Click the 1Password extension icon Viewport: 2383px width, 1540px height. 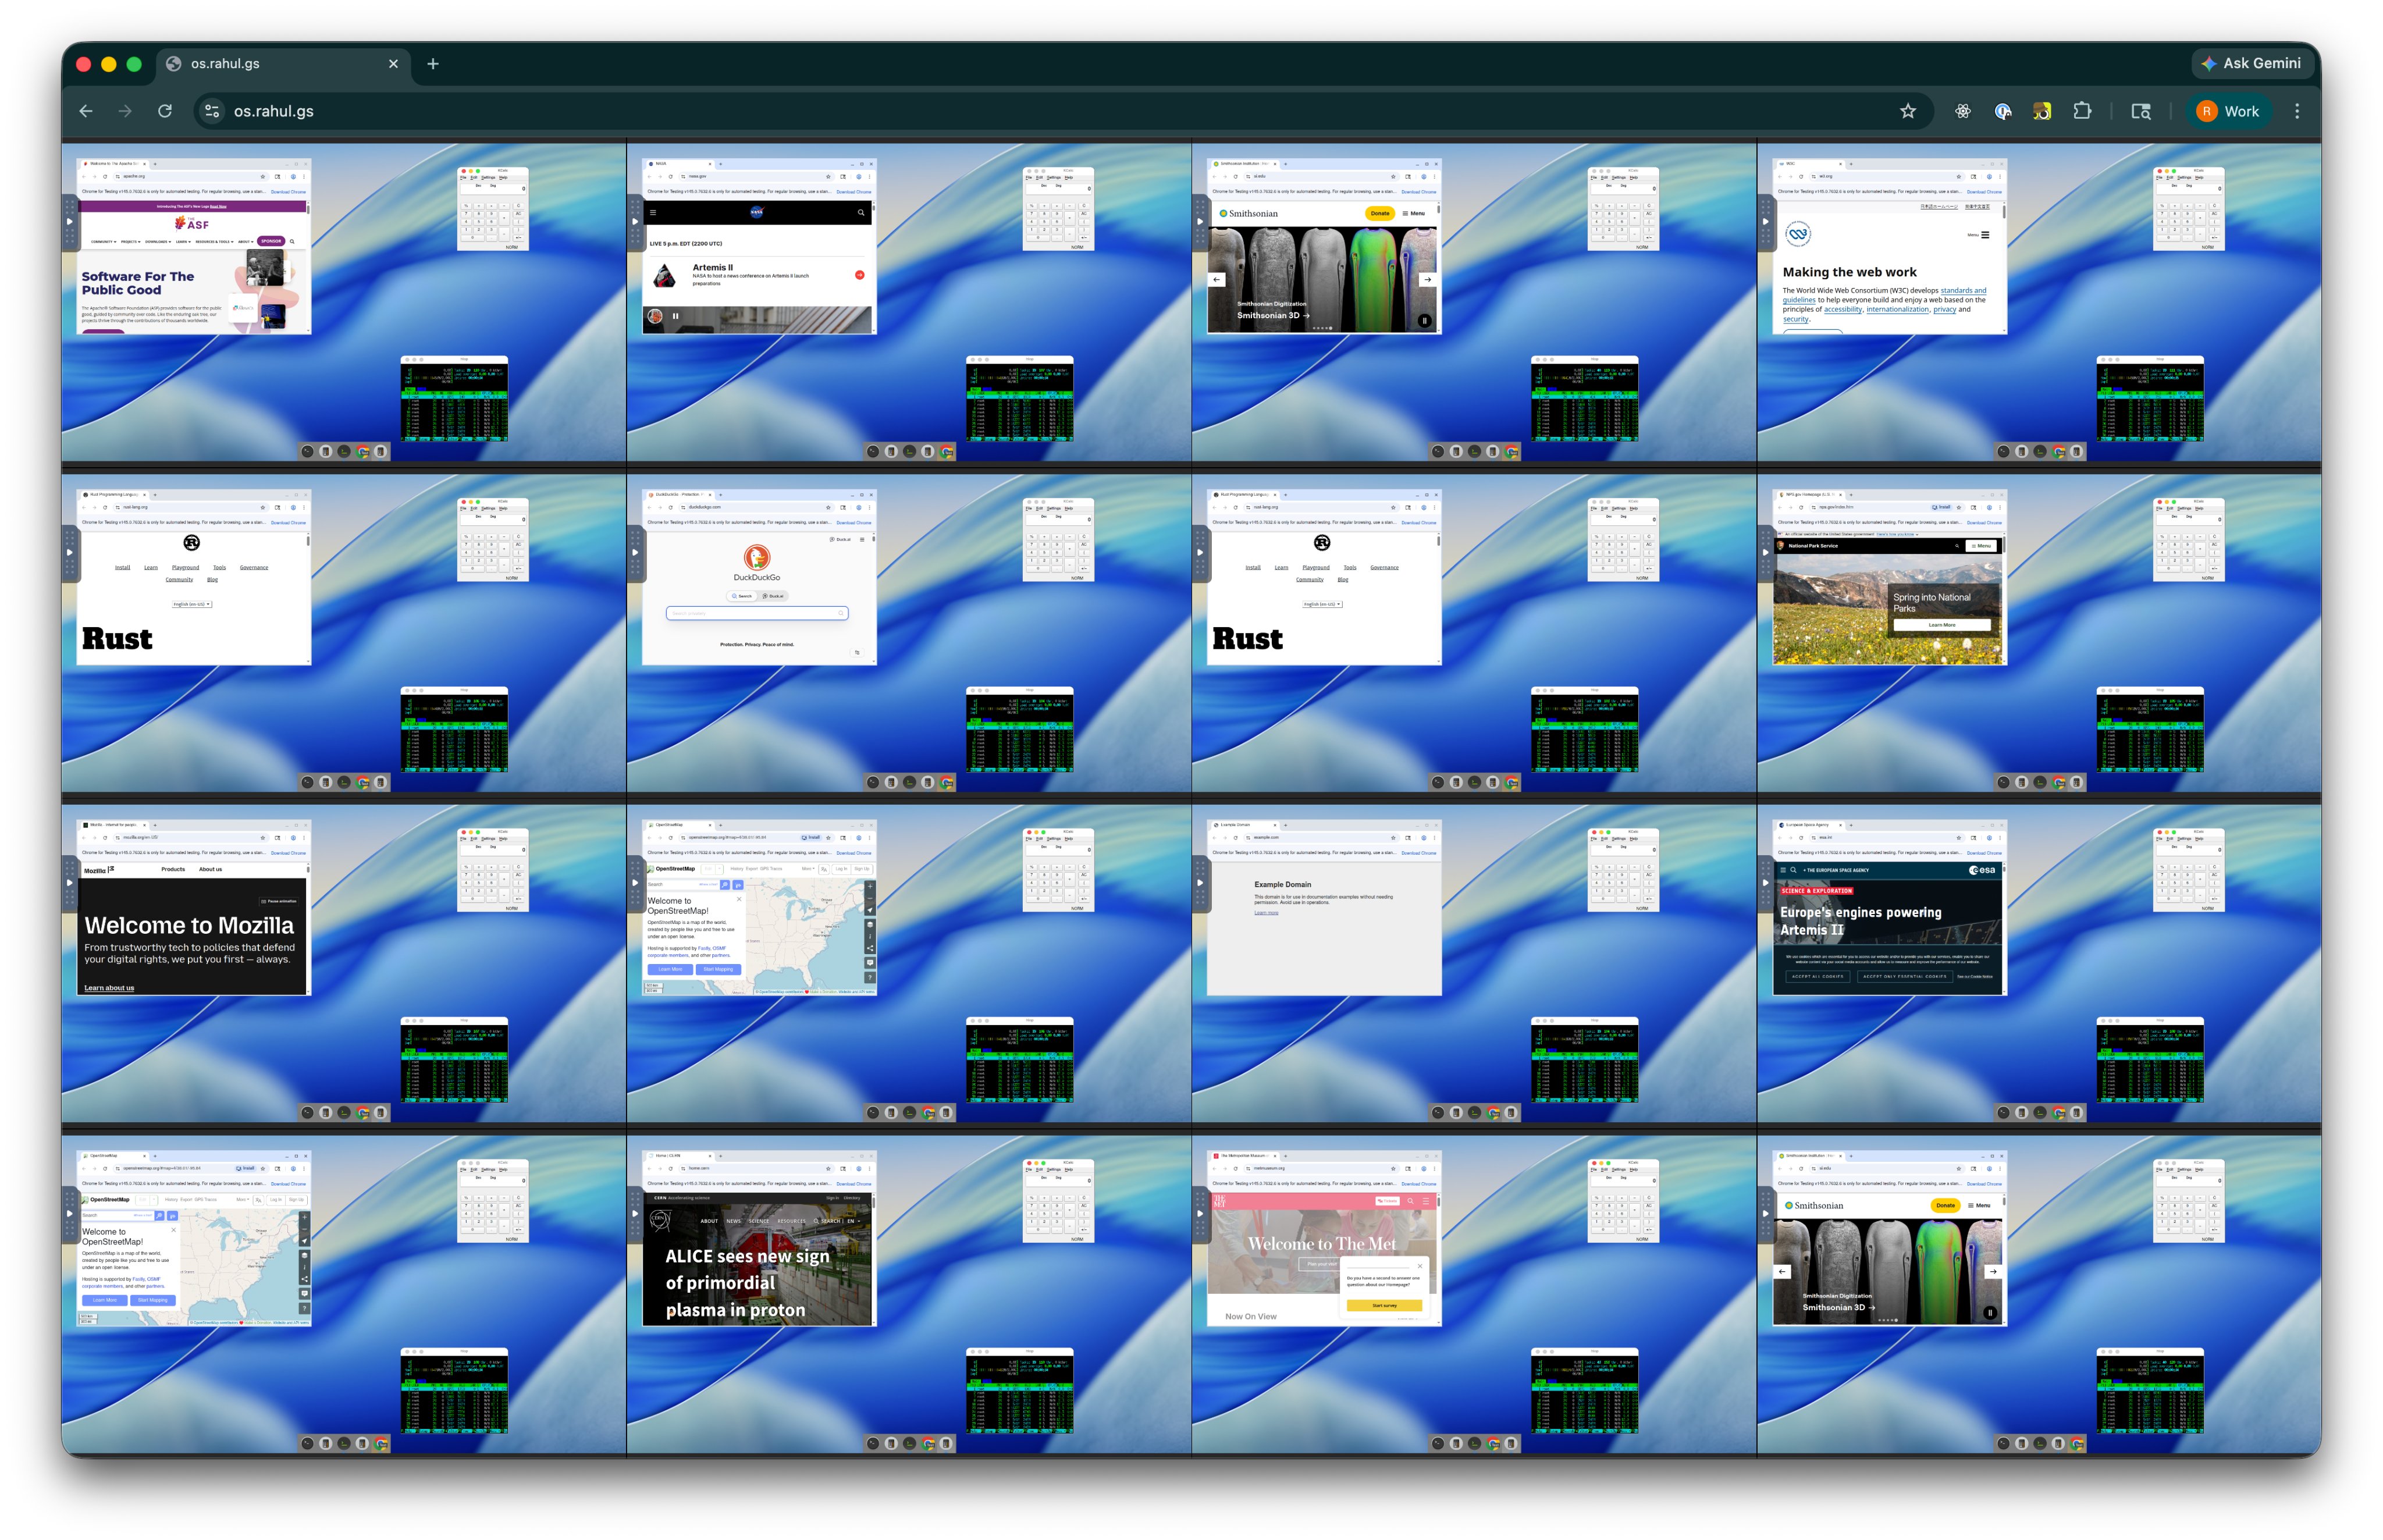(x=2002, y=111)
